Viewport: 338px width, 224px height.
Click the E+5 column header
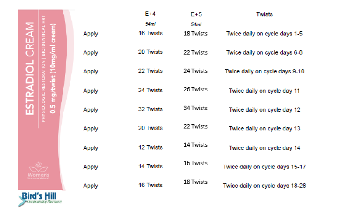pyautogui.click(x=196, y=14)
